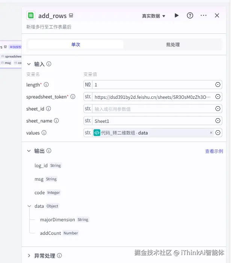231x263 pixels.
Task: Collapse the 输出 section
Action: (29, 151)
